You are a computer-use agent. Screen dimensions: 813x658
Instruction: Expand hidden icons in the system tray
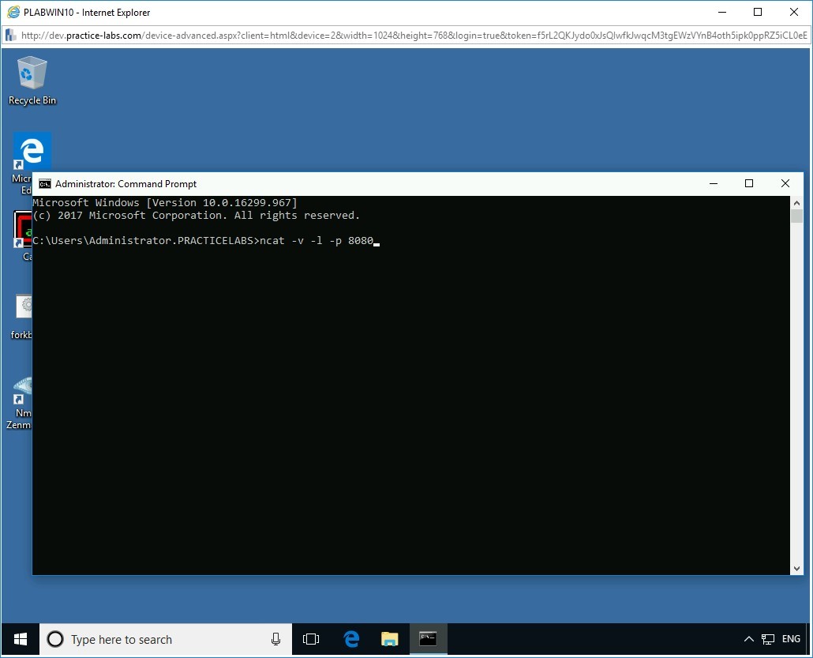(748, 639)
